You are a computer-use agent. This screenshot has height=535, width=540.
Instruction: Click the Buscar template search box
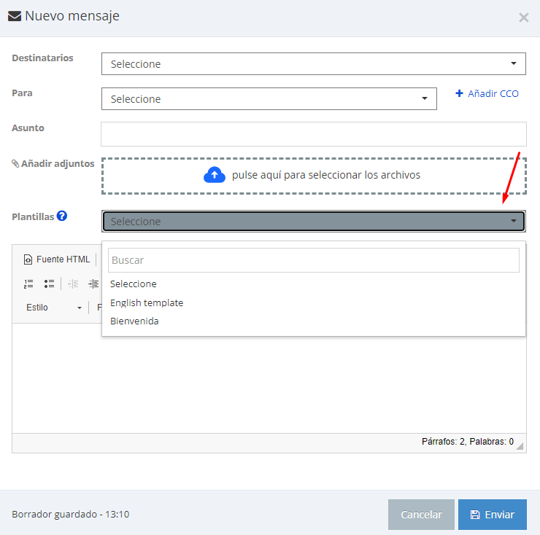pyautogui.click(x=313, y=260)
